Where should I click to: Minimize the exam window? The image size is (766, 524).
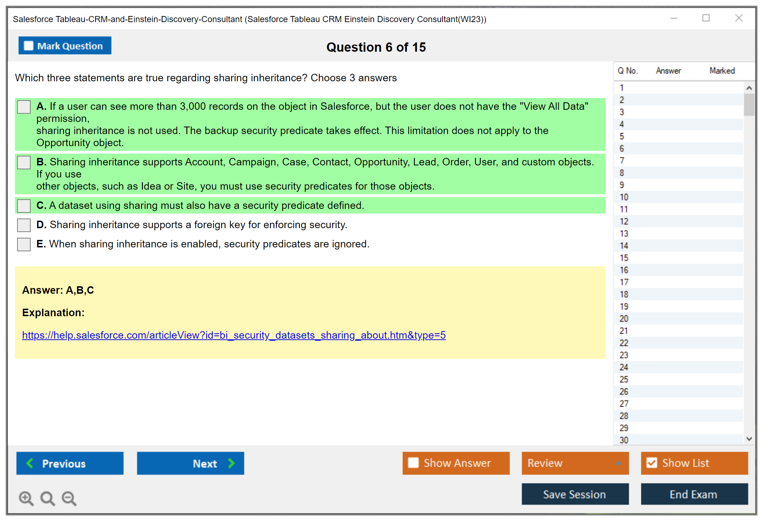click(674, 18)
